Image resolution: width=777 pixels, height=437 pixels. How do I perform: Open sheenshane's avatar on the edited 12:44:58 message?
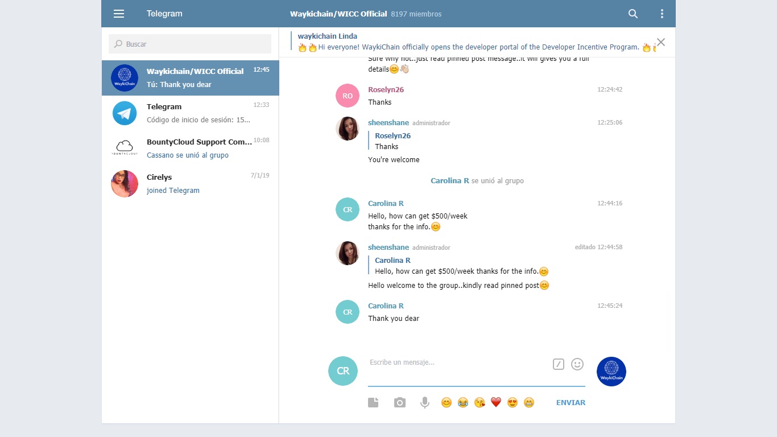[x=348, y=253]
